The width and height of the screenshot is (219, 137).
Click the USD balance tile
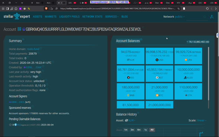tap(159, 56)
